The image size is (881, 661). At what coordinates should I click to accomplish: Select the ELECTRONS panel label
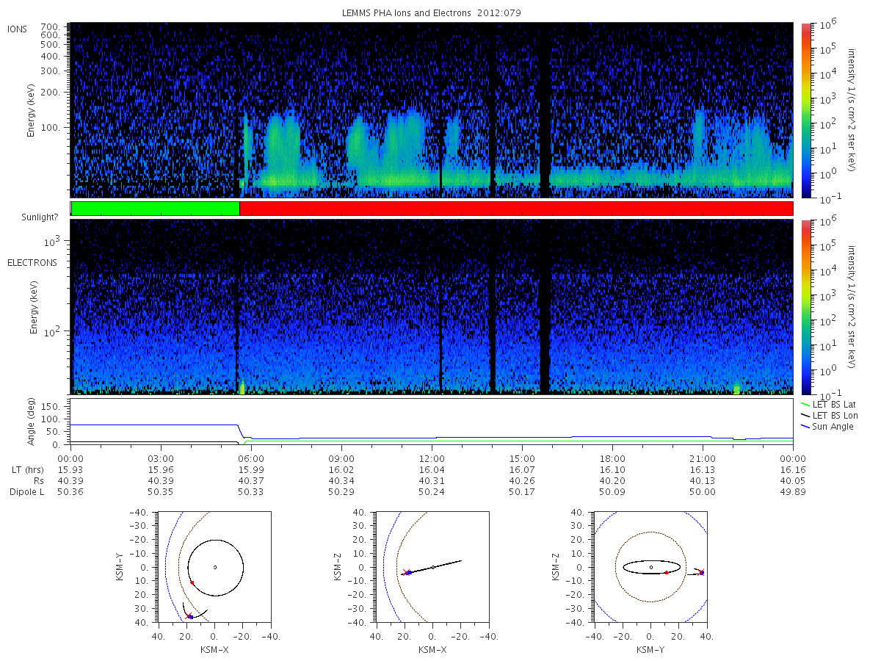32,262
